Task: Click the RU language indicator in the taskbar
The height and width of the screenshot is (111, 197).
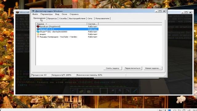Action: coord(160,110)
